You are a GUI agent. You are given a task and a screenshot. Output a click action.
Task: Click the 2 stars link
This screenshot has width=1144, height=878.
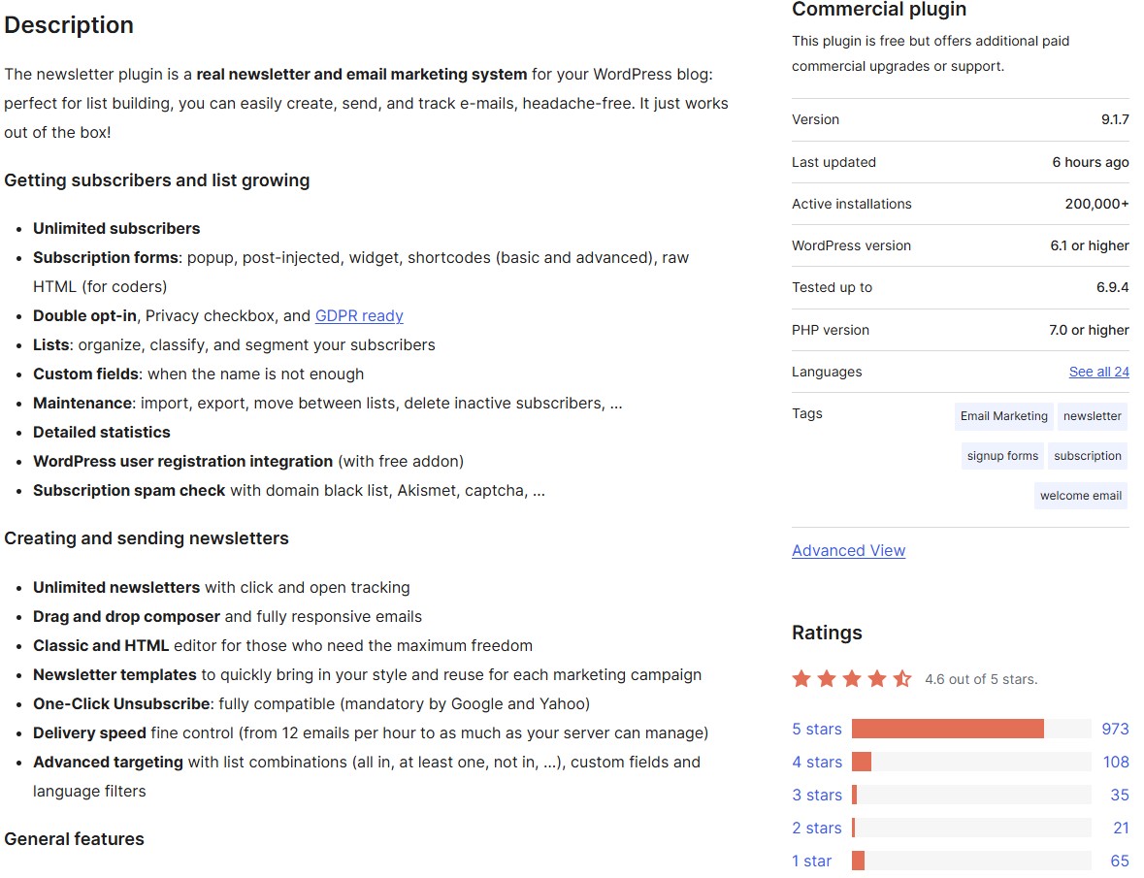(816, 828)
